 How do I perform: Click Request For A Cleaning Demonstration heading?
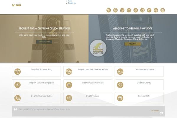coord(44,28)
